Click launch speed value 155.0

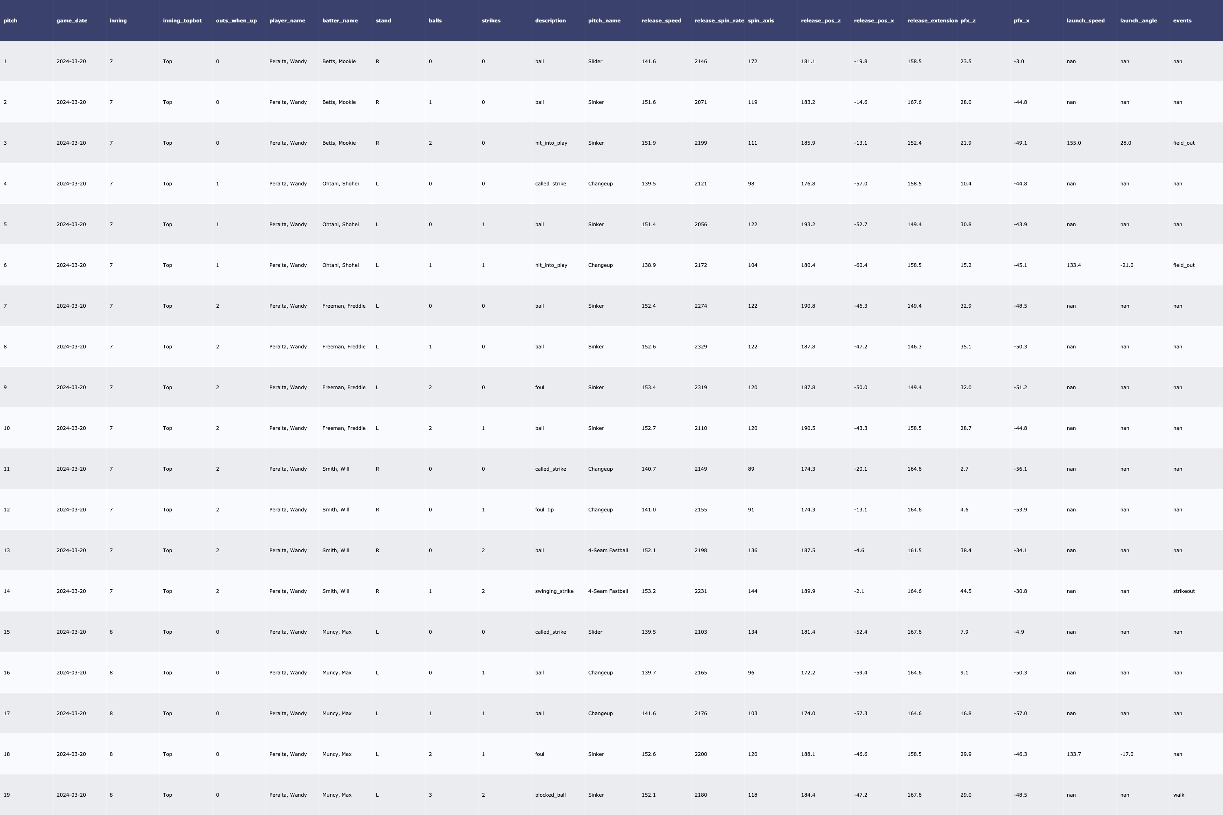point(1073,143)
